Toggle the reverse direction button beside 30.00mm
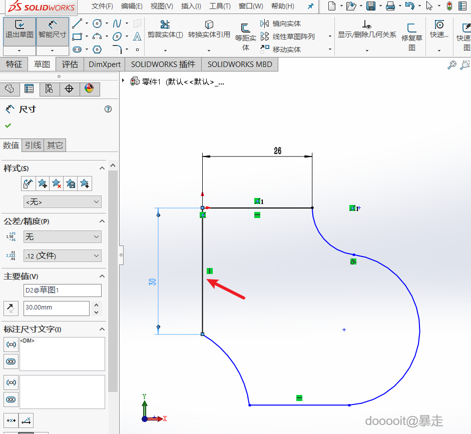471x434 pixels. point(11,308)
